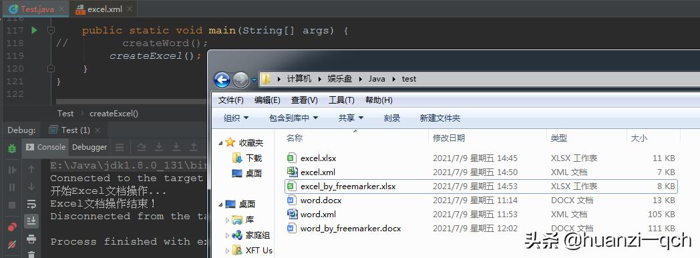Close the Test.java editor tab
The image size is (700, 258).
[x=61, y=9]
